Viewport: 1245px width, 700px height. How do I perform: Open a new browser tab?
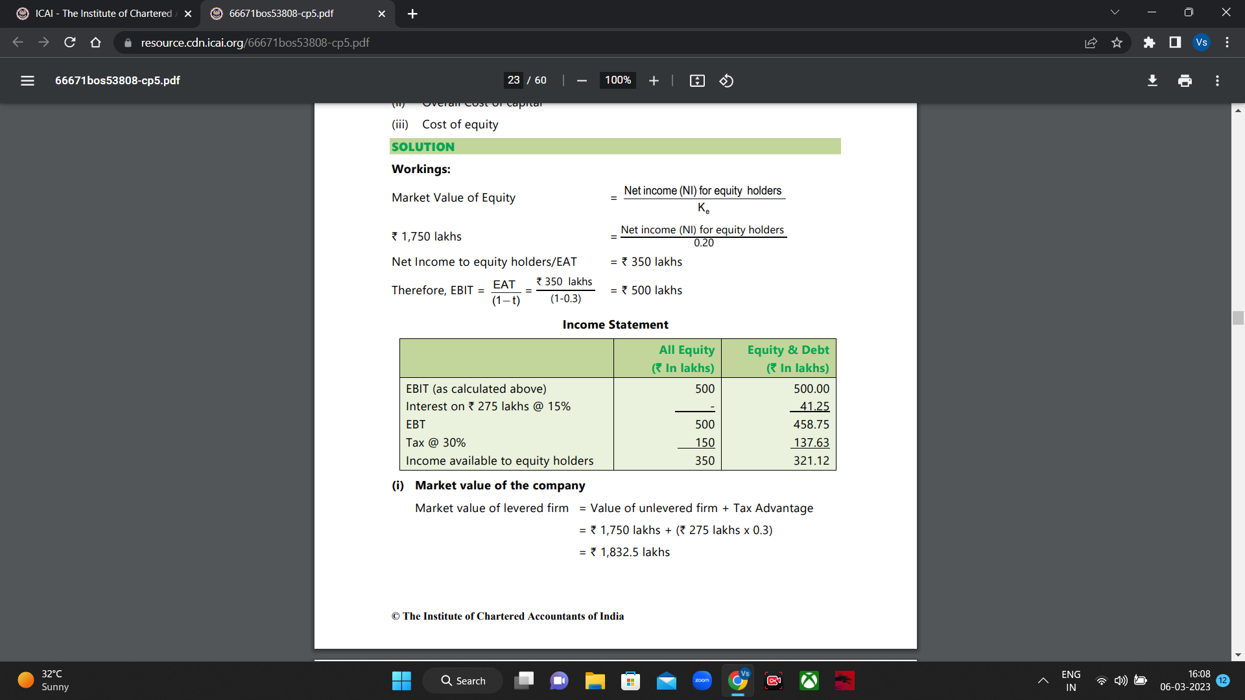(412, 14)
